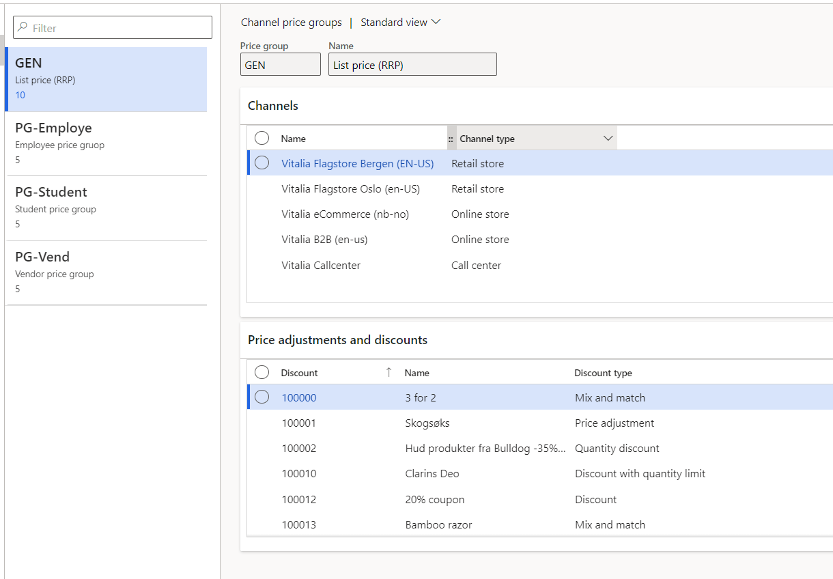Click the sort arrow on Discount column
This screenshot has height=579, width=833.
(389, 372)
